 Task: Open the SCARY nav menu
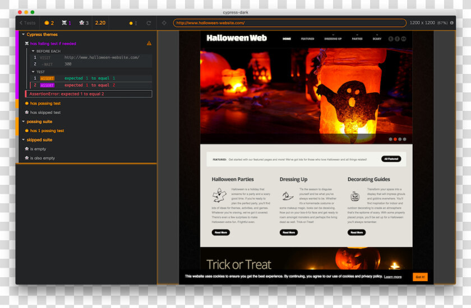pos(377,39)
